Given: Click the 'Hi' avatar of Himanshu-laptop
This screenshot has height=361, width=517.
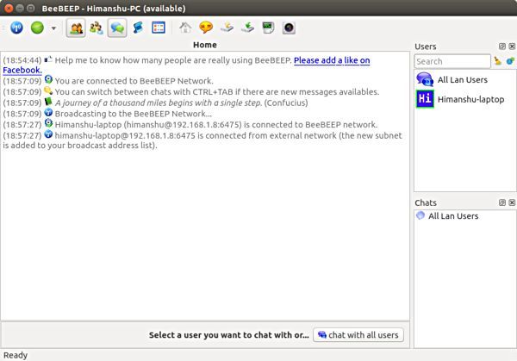Looking at the screenshot, I should pyautogui.click(x=425, y=99).
